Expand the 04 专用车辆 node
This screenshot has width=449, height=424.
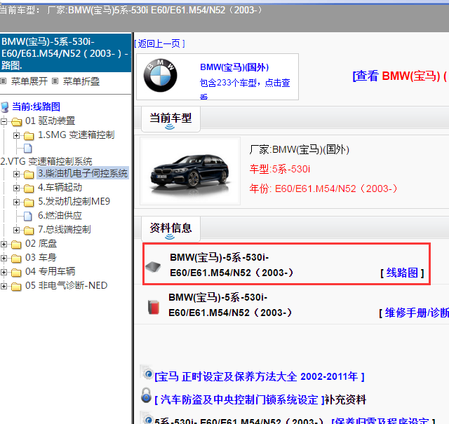click(x=4, y=272)
